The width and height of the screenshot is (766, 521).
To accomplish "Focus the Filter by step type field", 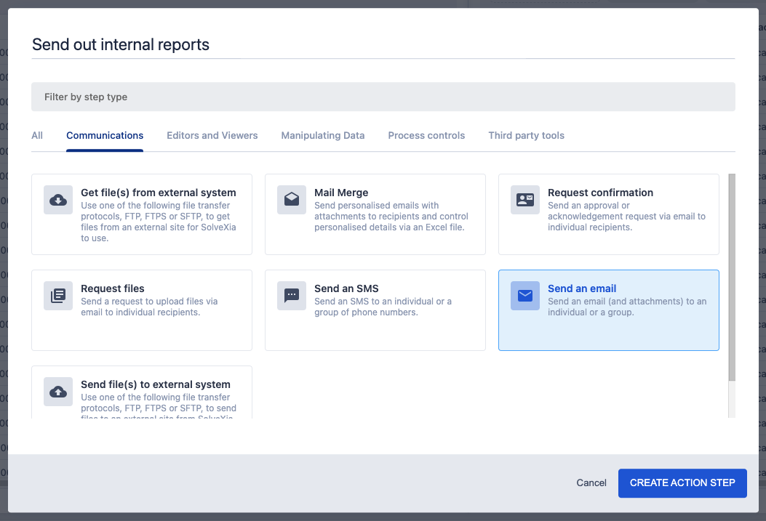I will tap(383, 97).
